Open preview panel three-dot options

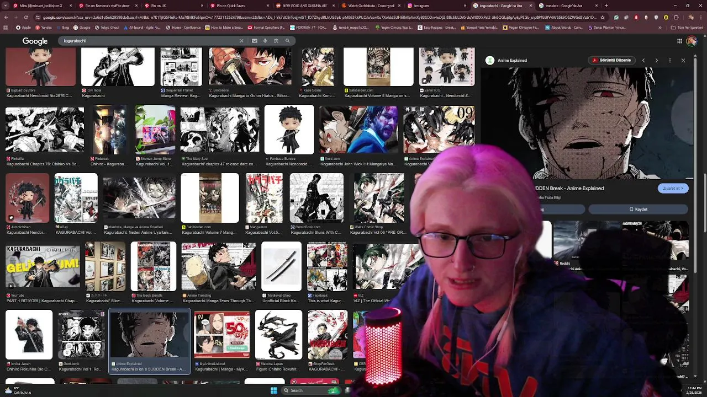point(669,60)
